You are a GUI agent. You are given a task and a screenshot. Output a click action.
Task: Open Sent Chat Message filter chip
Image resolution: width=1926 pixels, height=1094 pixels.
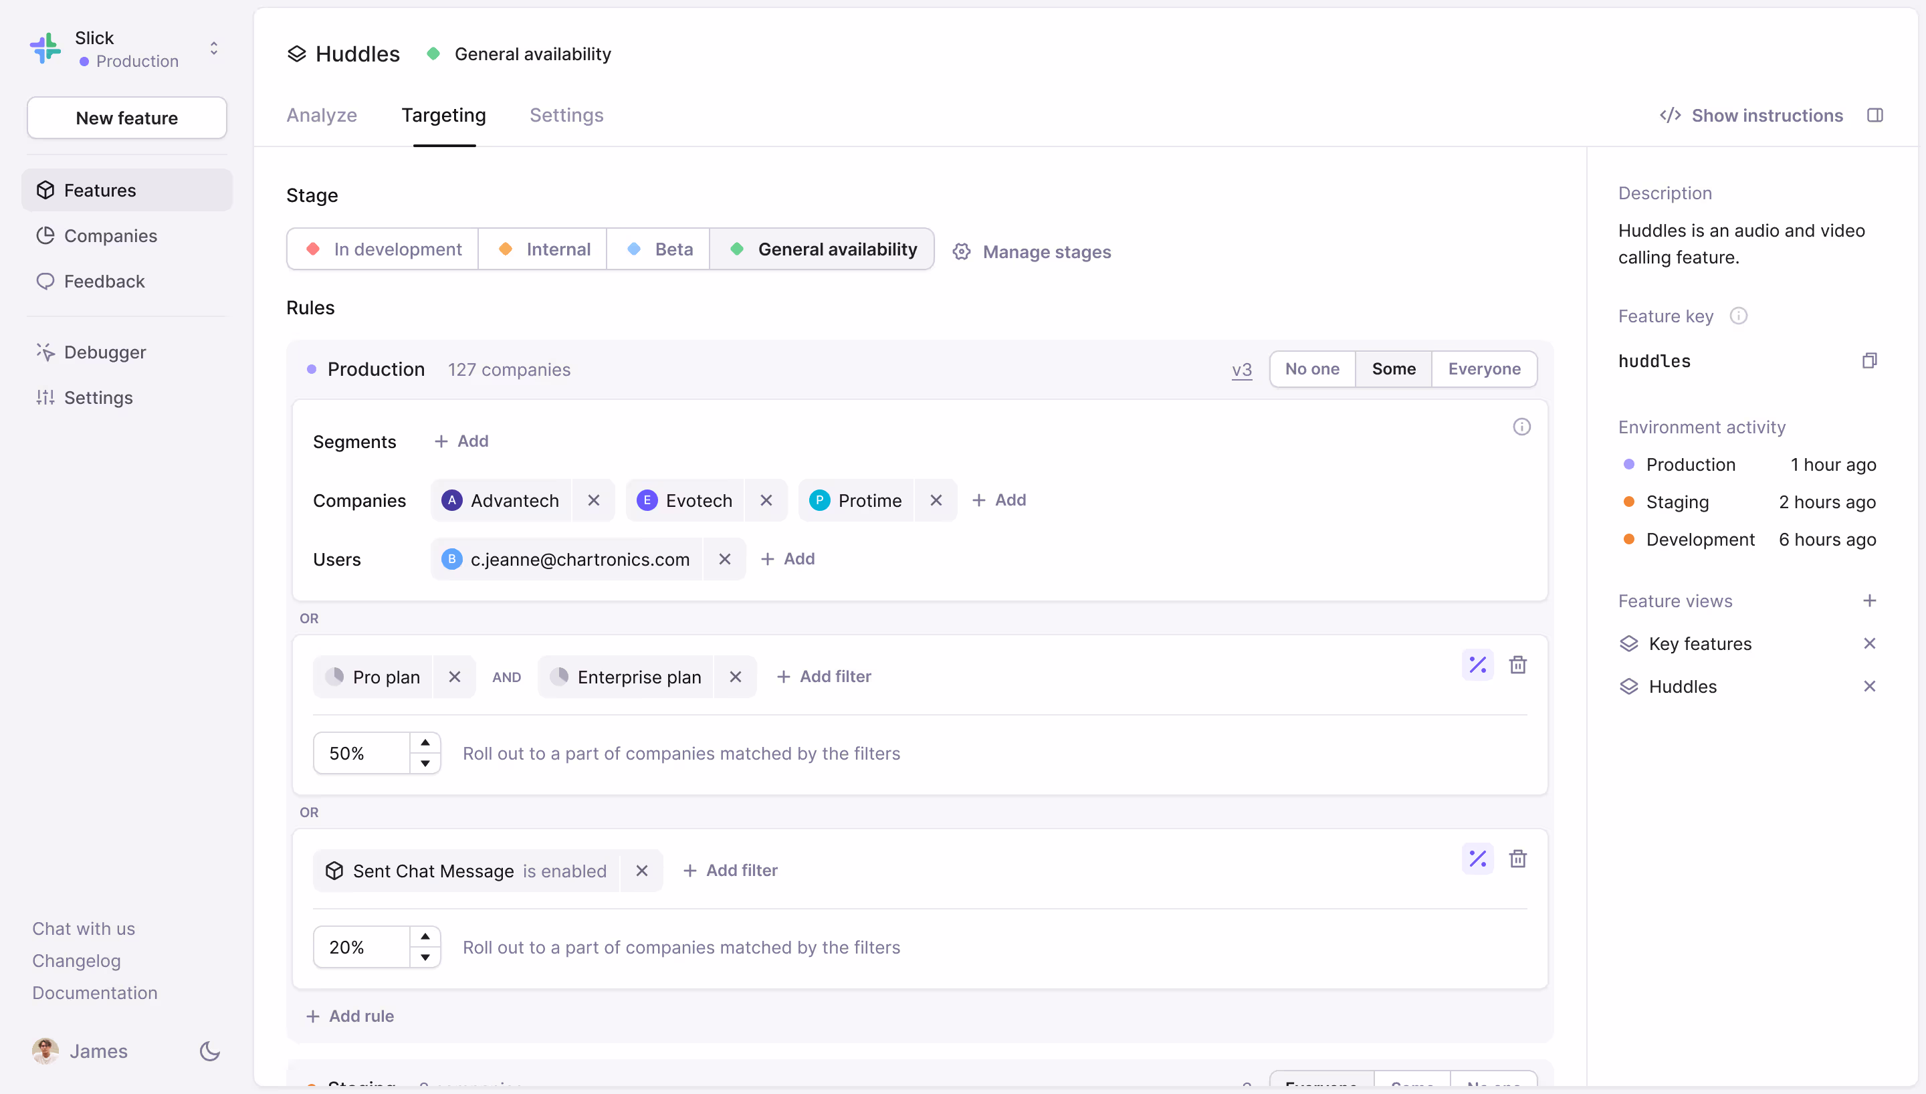(465, 871)
